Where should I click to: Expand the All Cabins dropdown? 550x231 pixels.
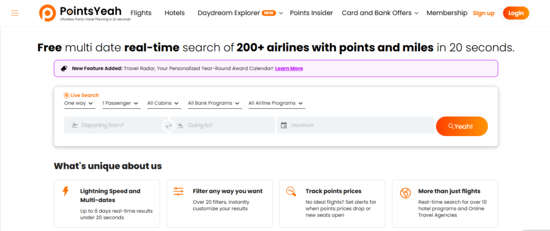[x=163, y=103]
